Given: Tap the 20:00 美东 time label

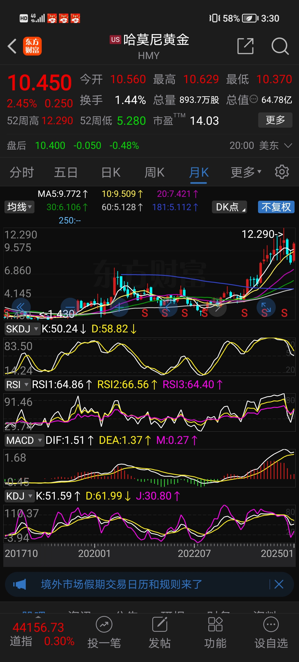Looking at the screenshot, I should 254,146.
